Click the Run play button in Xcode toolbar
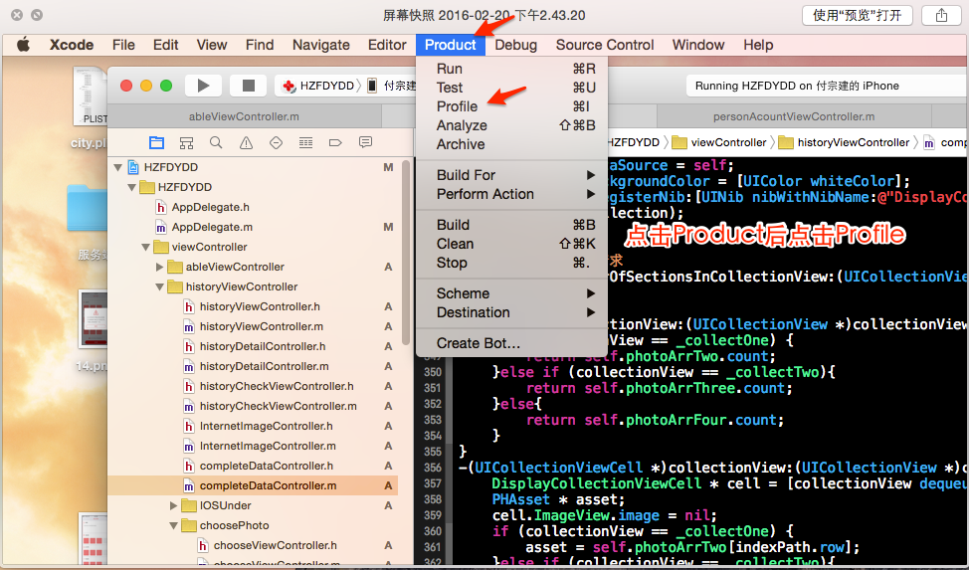 pyautogui.click(x=203, y=86)
